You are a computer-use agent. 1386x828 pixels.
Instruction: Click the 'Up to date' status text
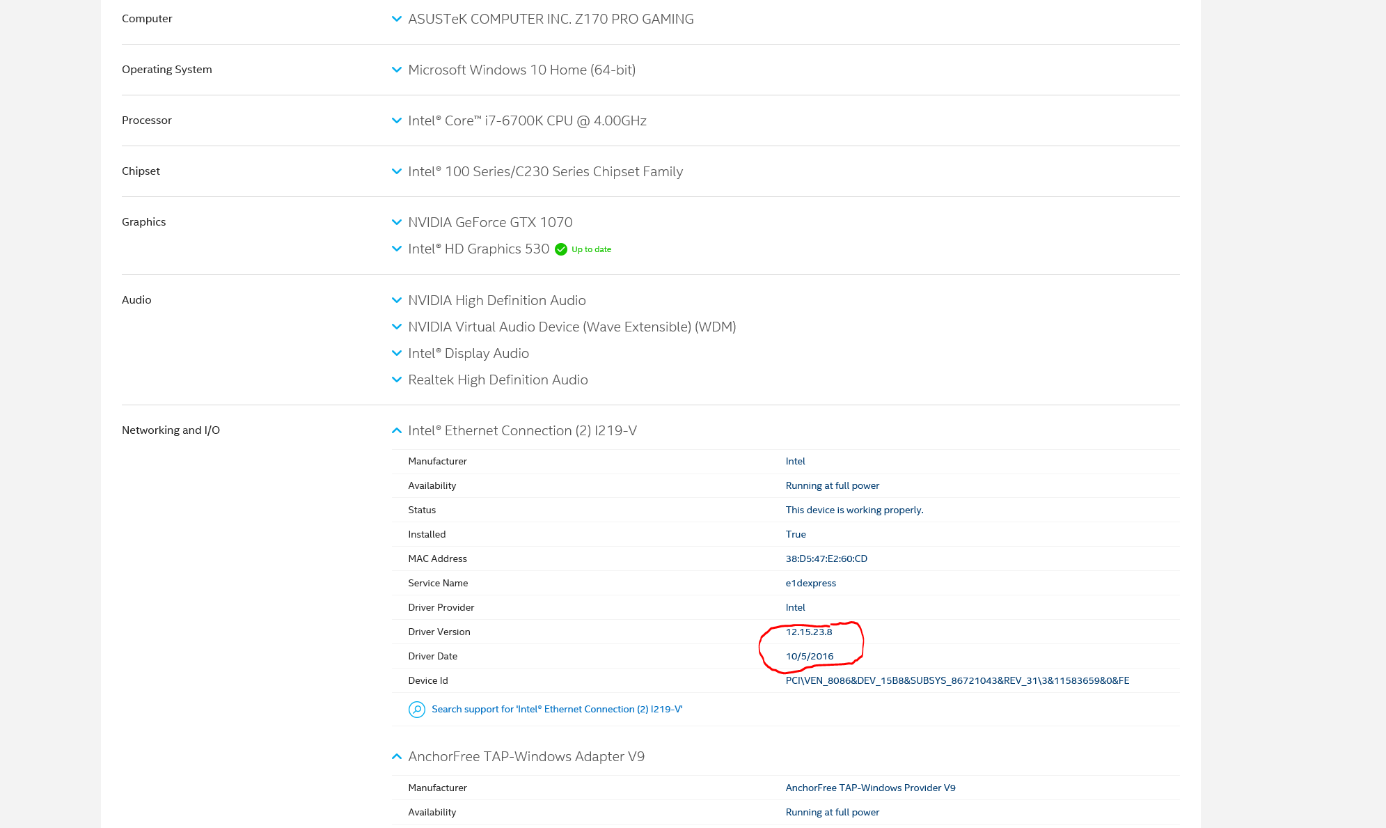coord(591,249)
